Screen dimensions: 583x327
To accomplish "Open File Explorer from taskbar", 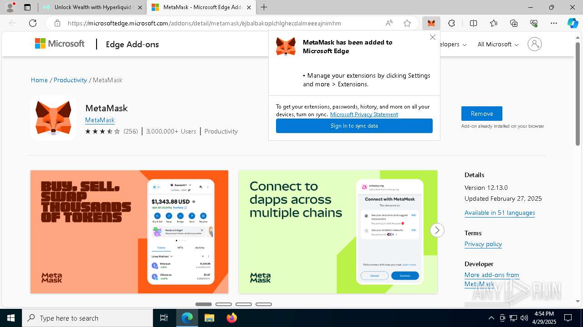I will coord(209,318).
